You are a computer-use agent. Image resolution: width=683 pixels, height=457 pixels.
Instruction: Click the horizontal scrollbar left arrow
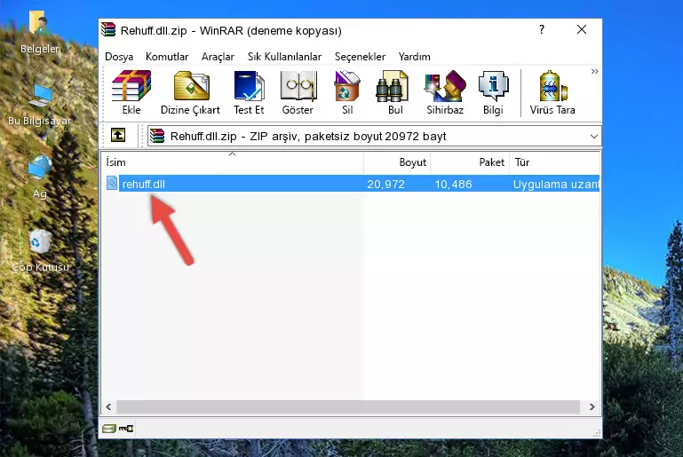pos(108,407)
